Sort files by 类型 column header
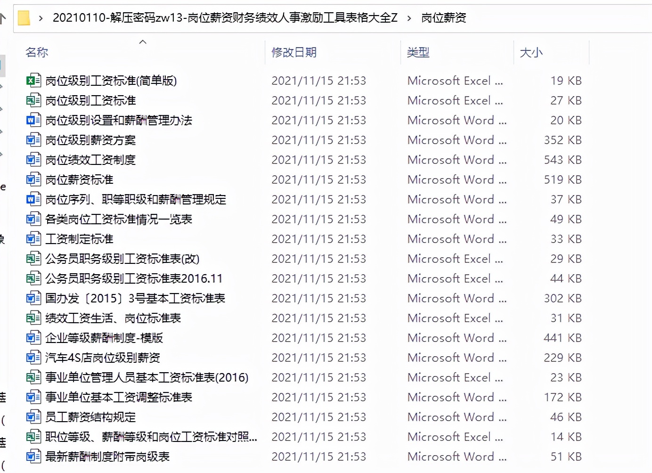Viewport: 652px width, 473px height. 418,52
